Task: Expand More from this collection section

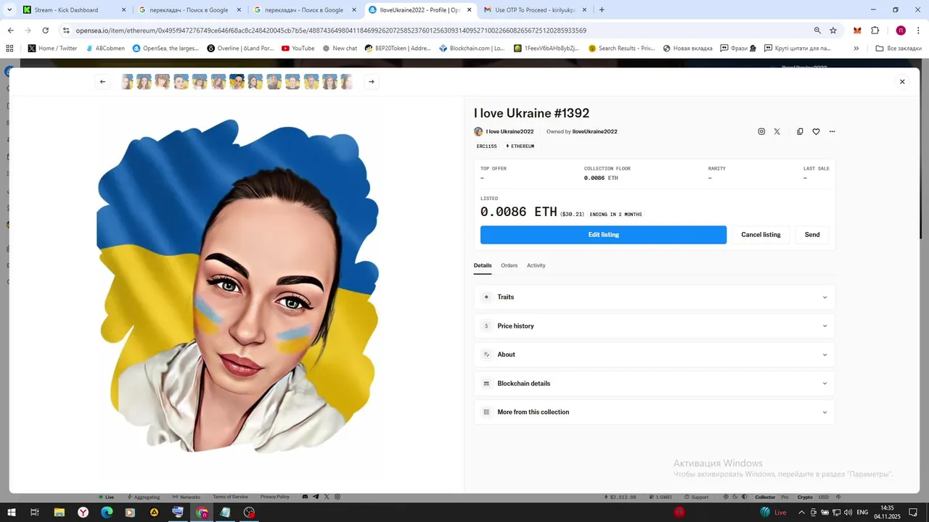Action: [x=655, y=412]
